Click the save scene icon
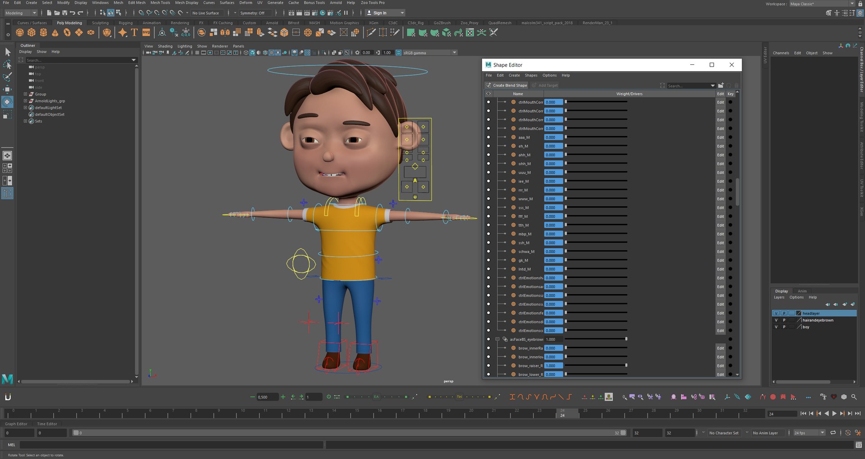The width and height of the screenshot is (865, 459). tap(64, 13)
